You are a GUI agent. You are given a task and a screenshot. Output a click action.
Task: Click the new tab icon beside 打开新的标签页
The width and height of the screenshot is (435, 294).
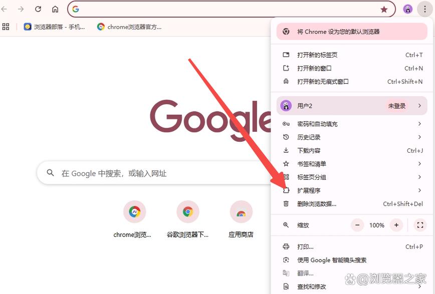[286, 55]
